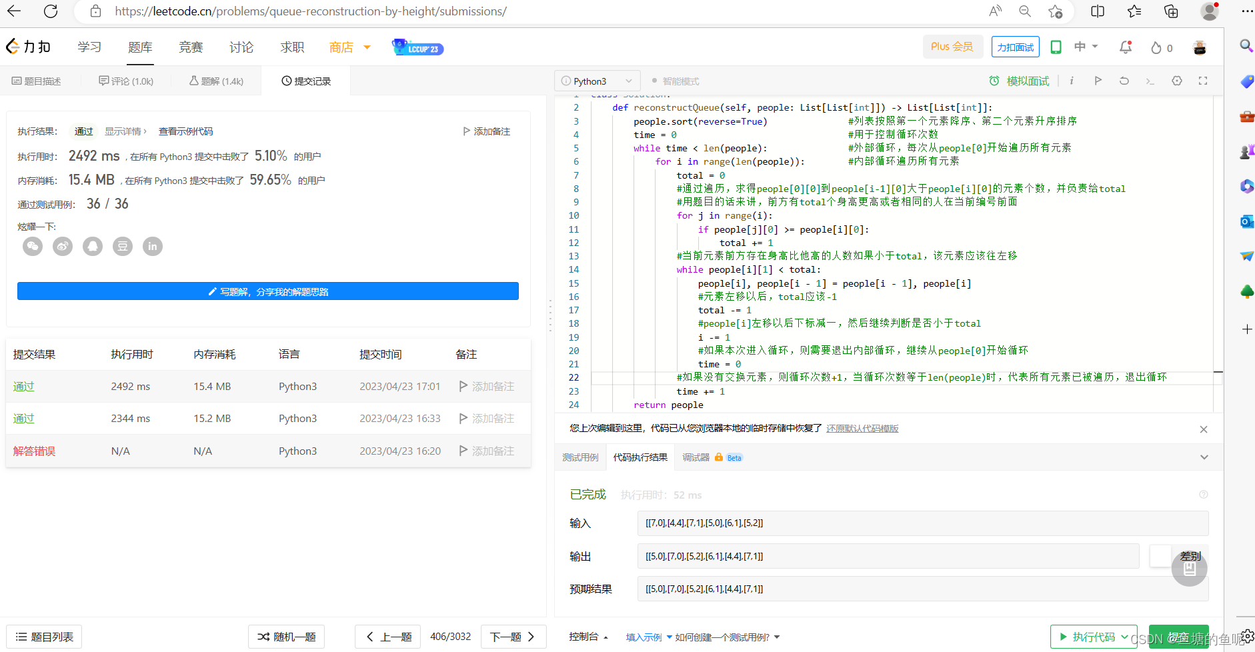Expand 显示详情 result details

[x=125, y=131]
